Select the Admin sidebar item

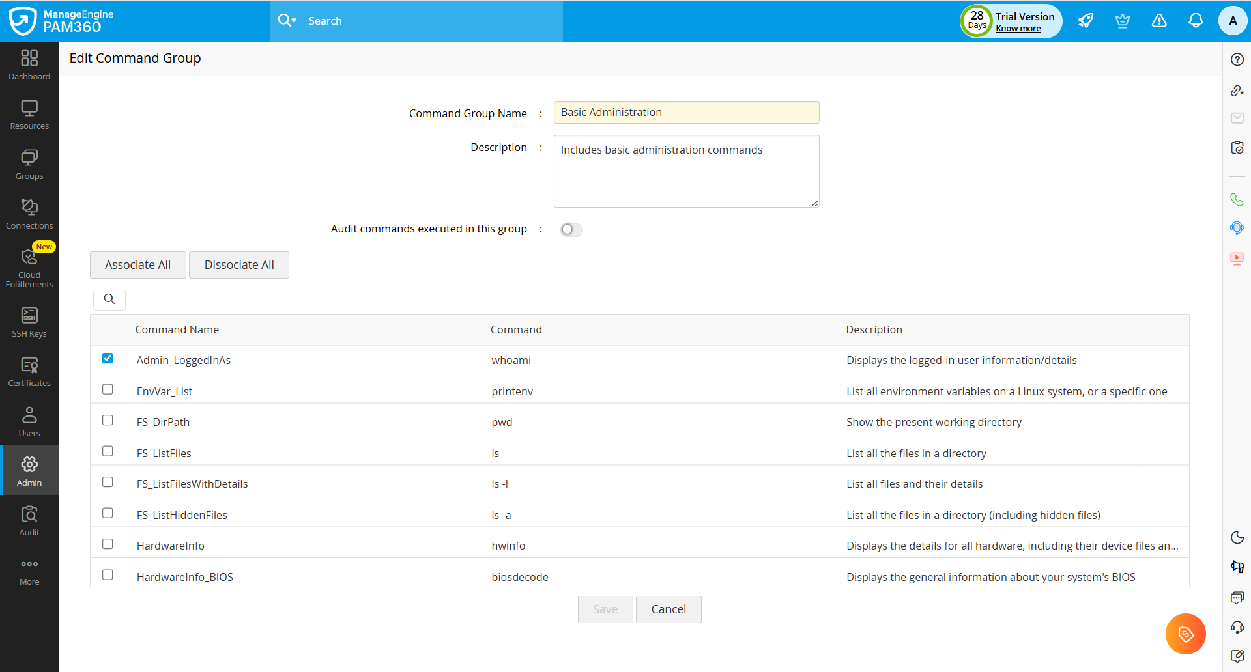pyautogui.click(x=29, y=471)
